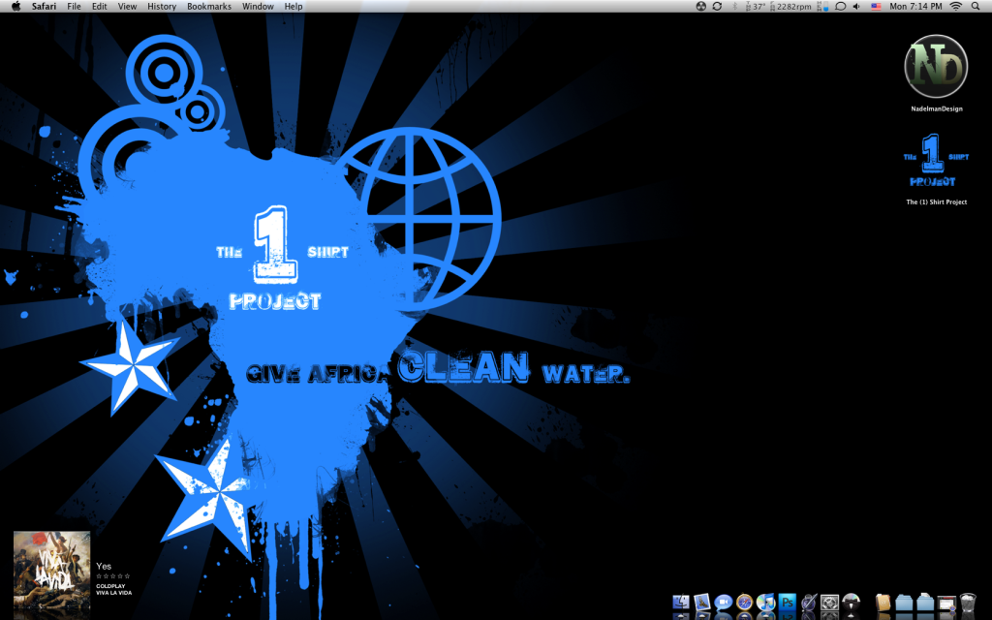Open the tuxedo disc app in Dock
This screenshot has height=620, width=992.
click(851, 602)
